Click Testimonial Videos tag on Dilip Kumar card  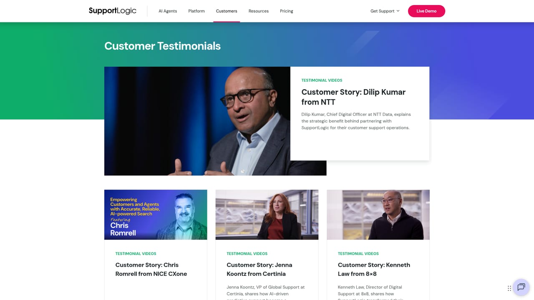(x=322, y=80)
